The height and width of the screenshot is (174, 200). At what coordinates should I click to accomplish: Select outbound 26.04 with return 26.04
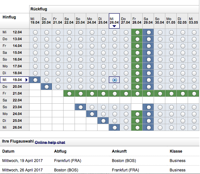pos(114,128)
